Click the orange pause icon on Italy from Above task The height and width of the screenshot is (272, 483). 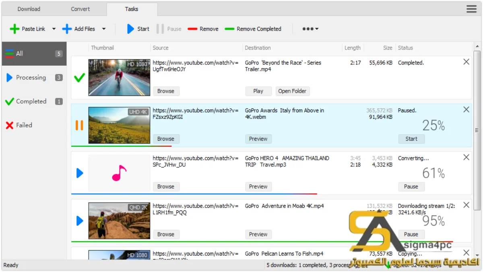(79, 125)
